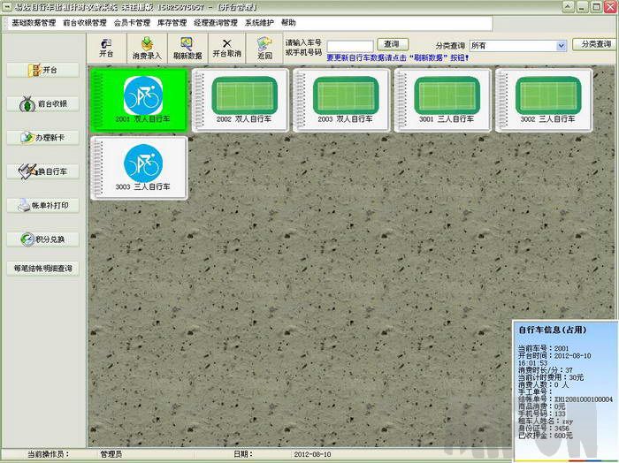Open 消费录入 from the toolbar
The width and height of the screenshot is (619, 463).
(x=147, y=47)
